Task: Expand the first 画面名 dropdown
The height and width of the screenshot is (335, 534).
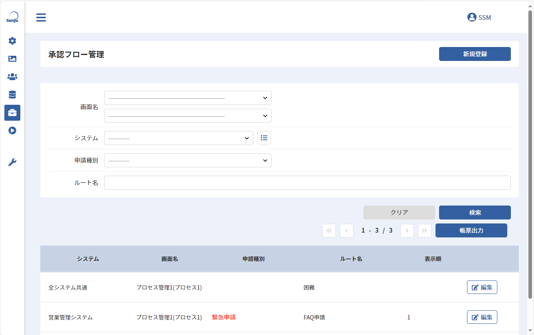Action: 188,98
